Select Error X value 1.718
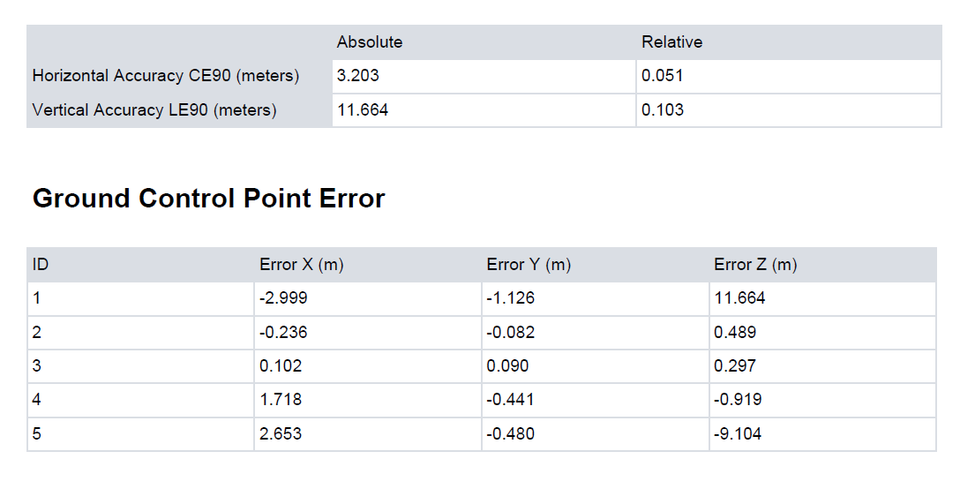Screen dimensions: 975x504 click(x=281, y=400)
